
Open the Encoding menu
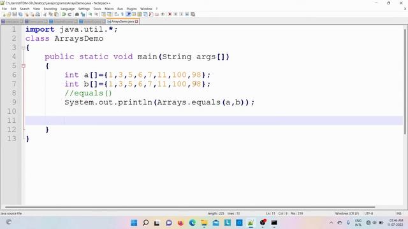point(50,9)
